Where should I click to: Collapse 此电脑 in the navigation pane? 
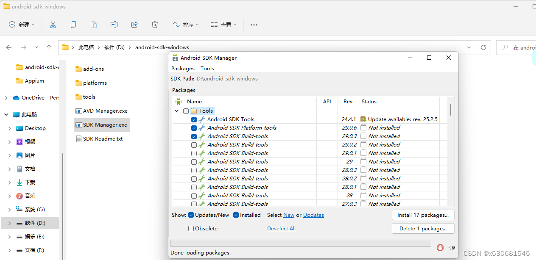coord(6,114)
